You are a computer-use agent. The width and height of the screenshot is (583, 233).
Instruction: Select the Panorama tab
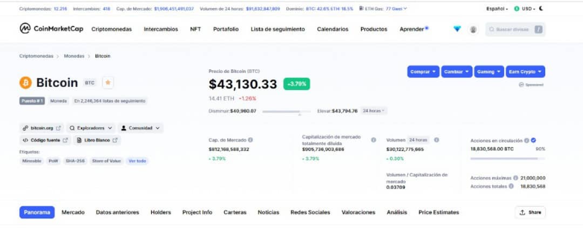tap(37, 212)
